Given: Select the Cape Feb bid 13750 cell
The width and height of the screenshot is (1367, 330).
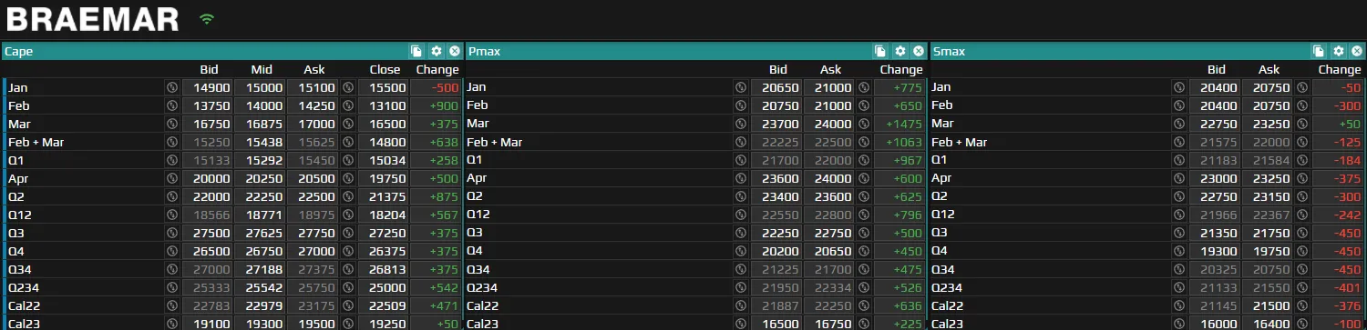Looking at the screenshot, I should (x=208, y=105).
